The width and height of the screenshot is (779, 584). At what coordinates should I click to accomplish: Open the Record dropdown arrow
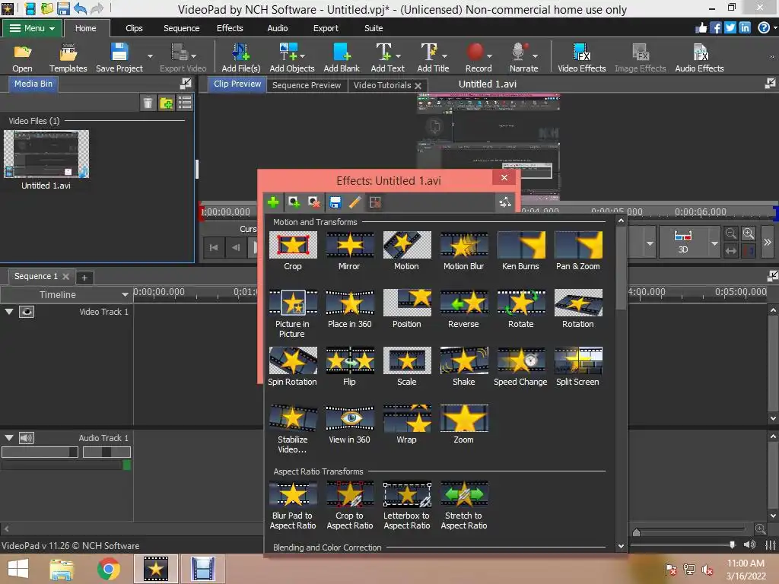click(x=489, y=56)
